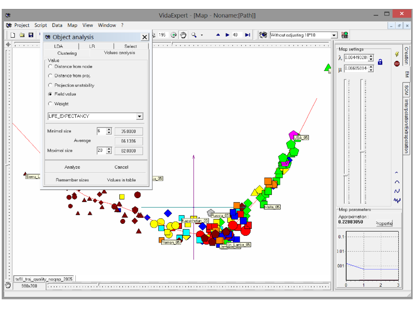The height and width of the screenshot is (311, 415).
Task: Expand the 'Without adjusting 10*10' combo box
Action: click(334, 35)
